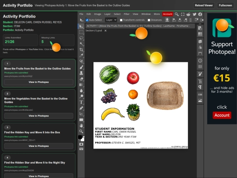
Task: Collapse the side panel with double-arrow
Action: click(x=200, y=24)
